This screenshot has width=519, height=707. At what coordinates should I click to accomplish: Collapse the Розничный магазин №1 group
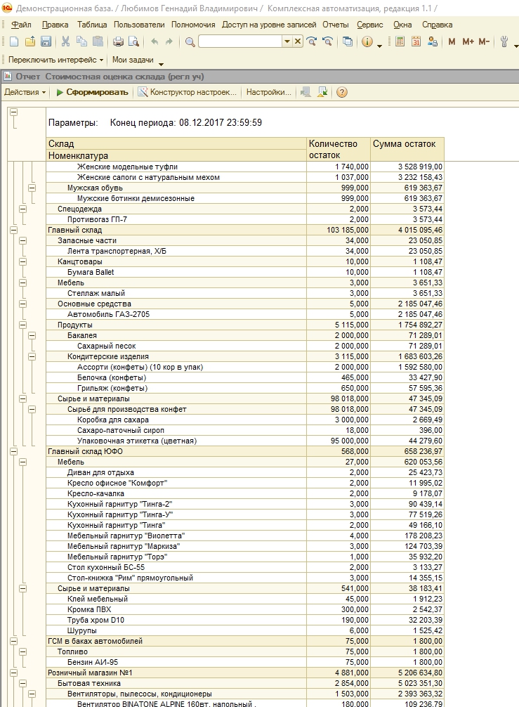point(13,673)
